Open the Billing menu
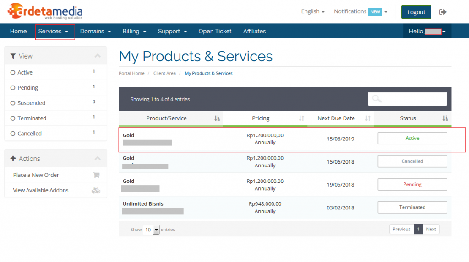 point(134,31)
